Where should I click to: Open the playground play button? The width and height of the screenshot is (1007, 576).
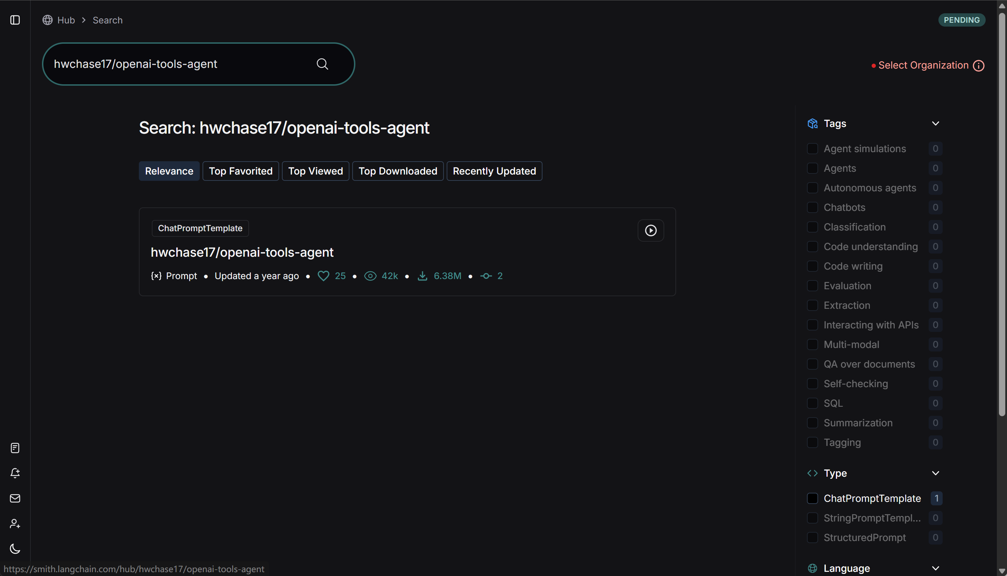pos(650,230)
